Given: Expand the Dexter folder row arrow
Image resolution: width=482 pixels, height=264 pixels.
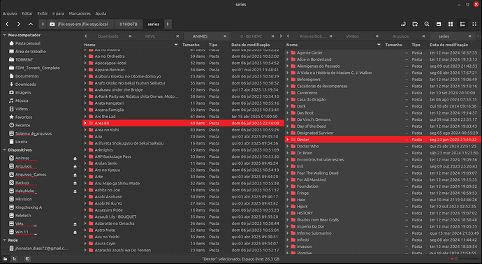Looking at the screenshot, I should (287, 140).
